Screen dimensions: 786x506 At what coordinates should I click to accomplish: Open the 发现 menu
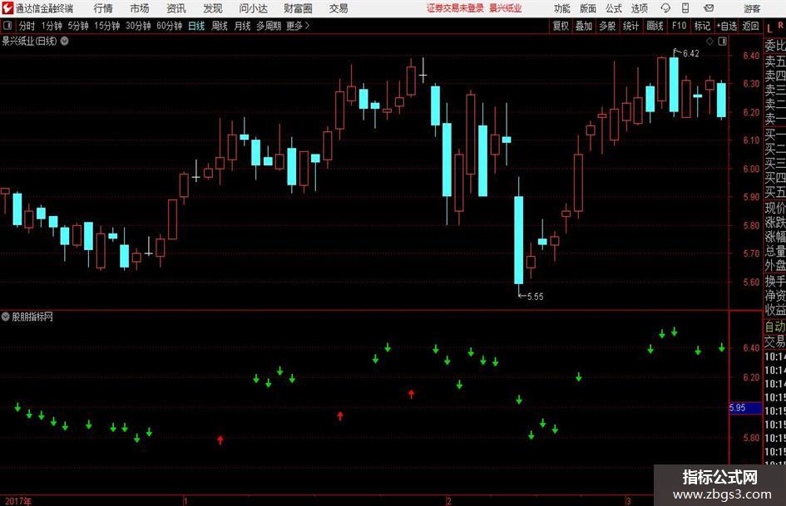pyautogui.click(x=213, y=8)
